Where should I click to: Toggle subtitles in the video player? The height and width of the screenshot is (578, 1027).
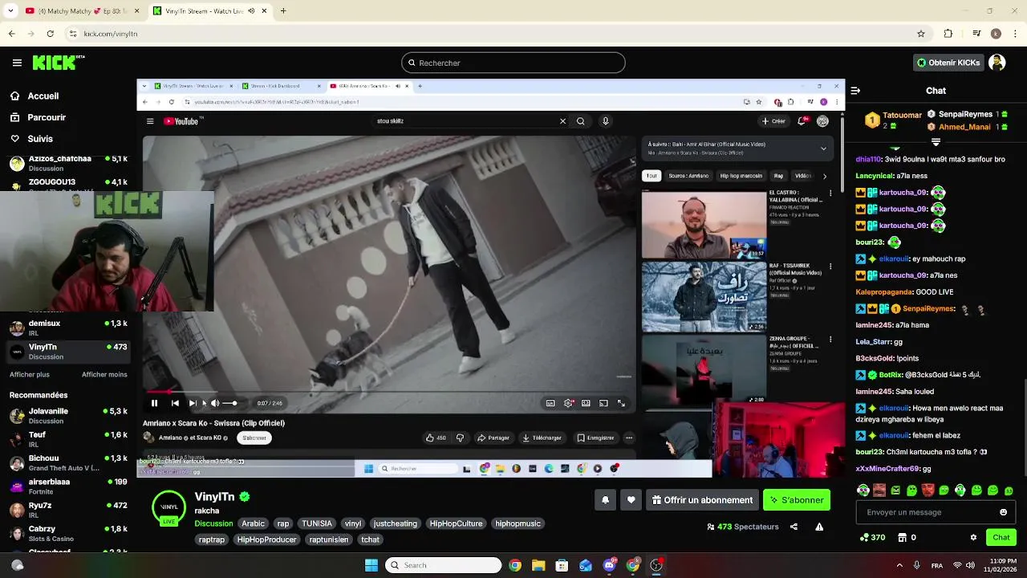pyautogui.click(x=550, y=403)
